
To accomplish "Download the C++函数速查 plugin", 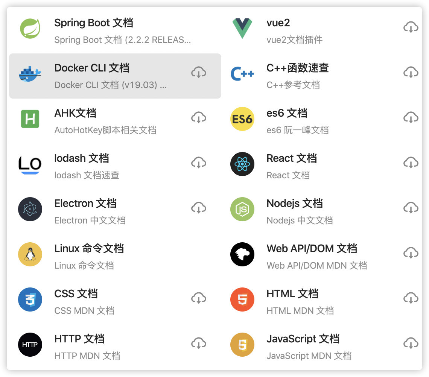I will coord(411,72).
